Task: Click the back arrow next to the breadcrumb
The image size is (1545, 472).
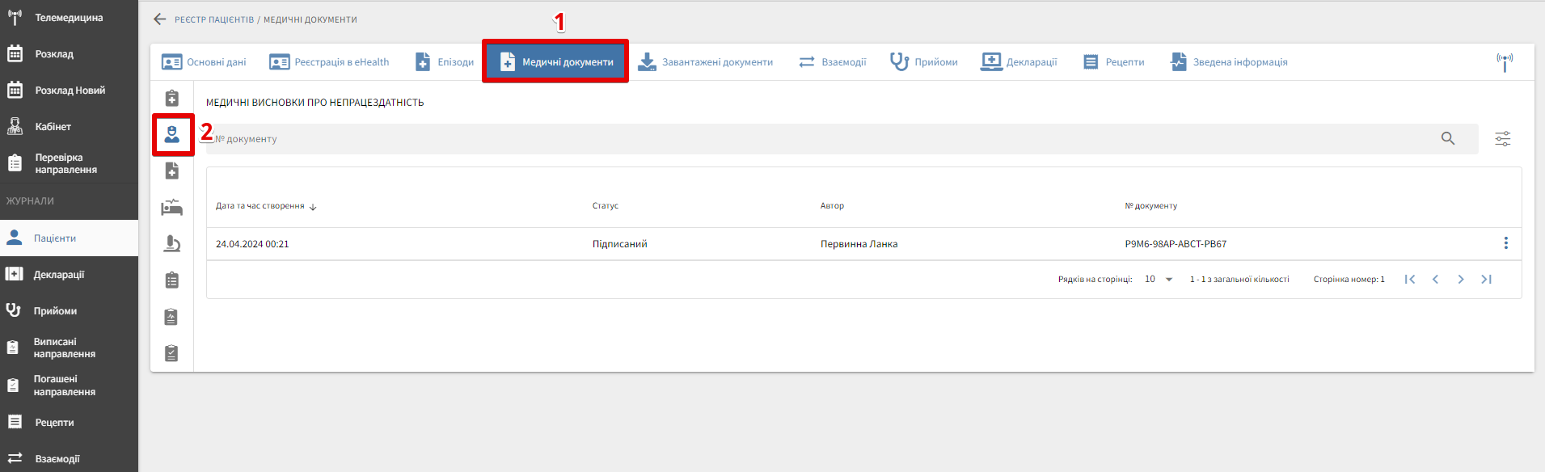Action: (159, 19)
